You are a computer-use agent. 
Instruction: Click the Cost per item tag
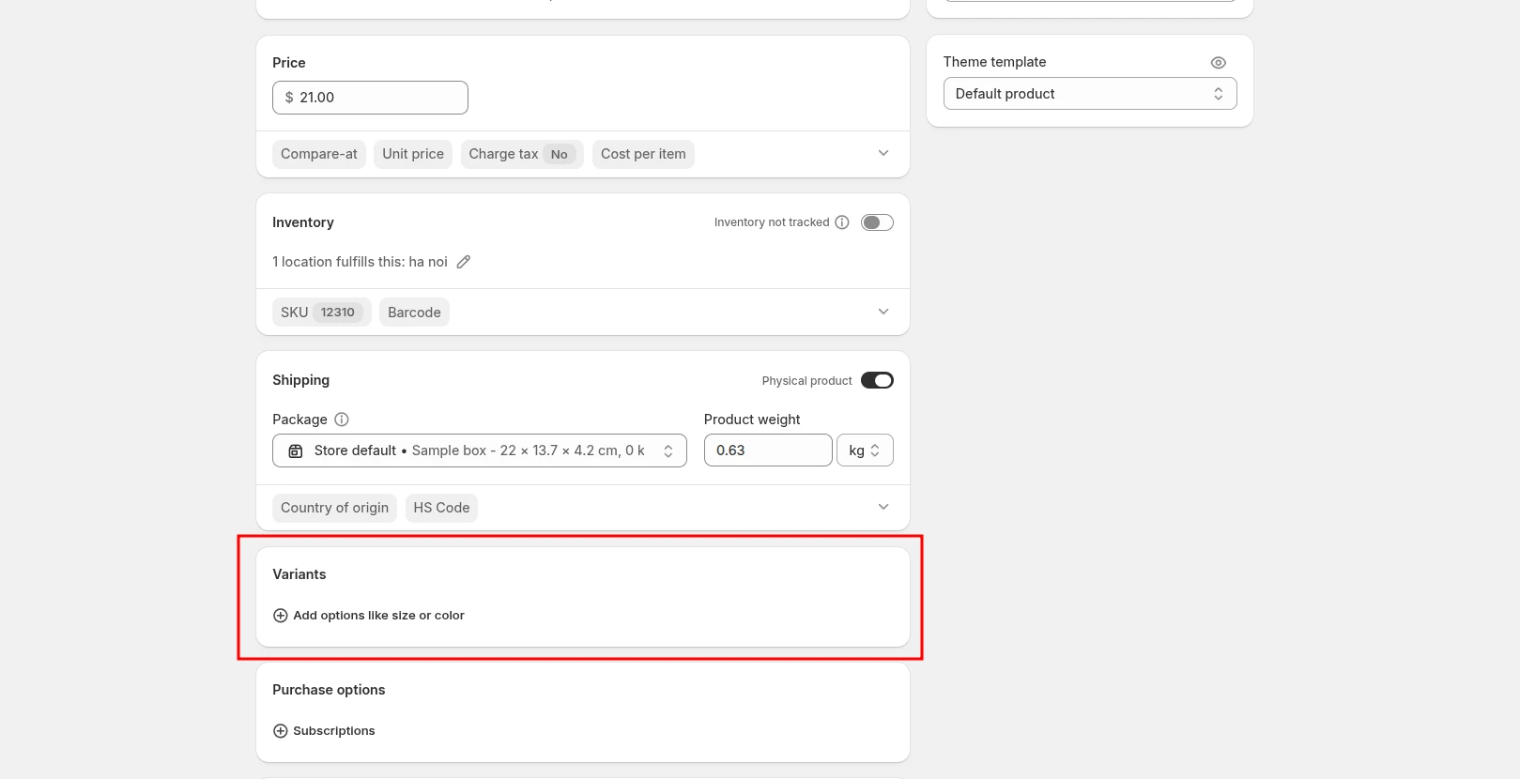643,154
